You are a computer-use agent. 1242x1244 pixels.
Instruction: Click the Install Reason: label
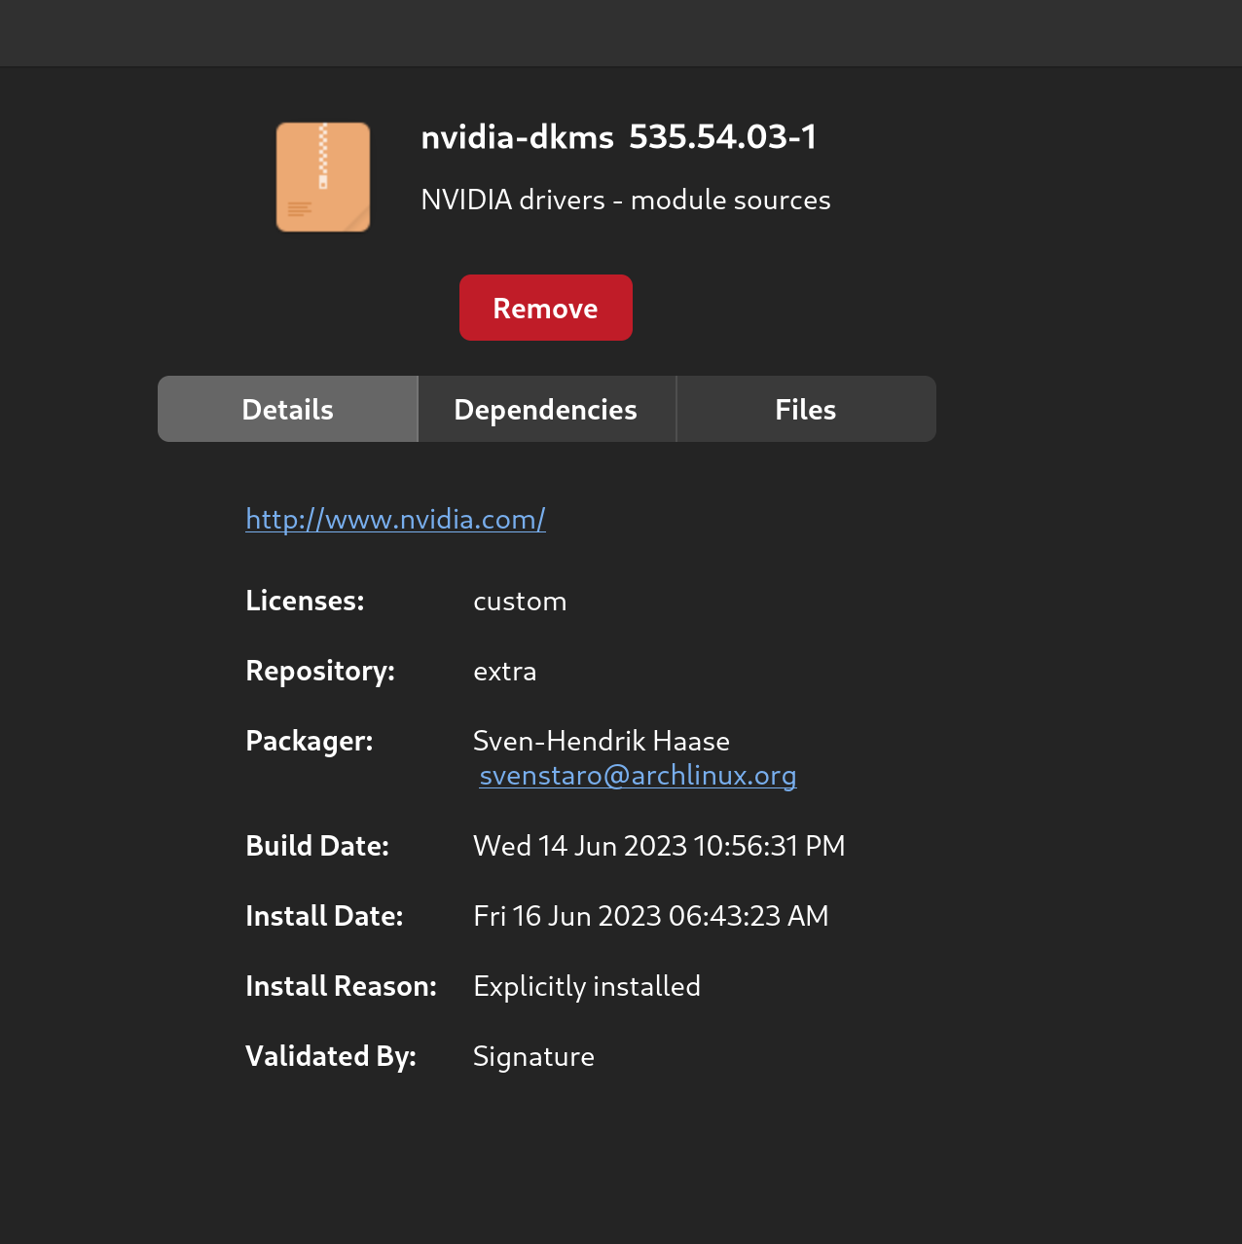pyautogui.click(x=341, y=986)
